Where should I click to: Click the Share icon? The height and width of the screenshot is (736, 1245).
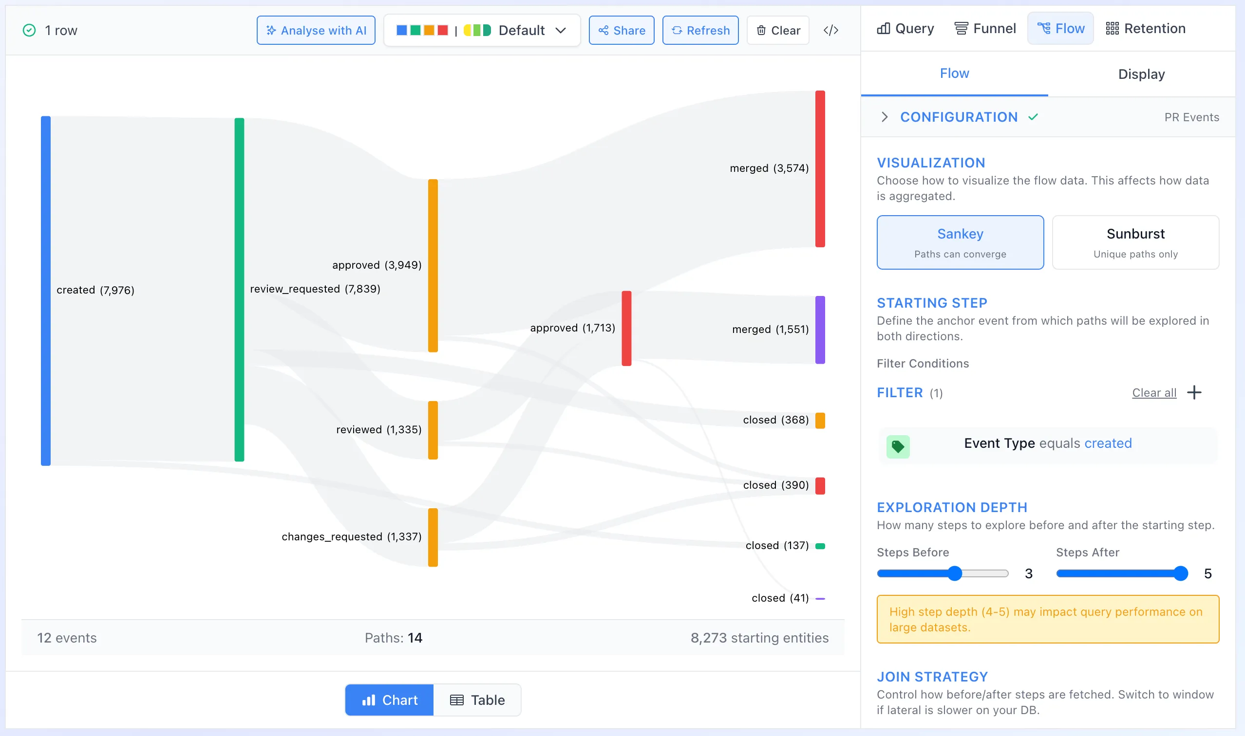604,30
